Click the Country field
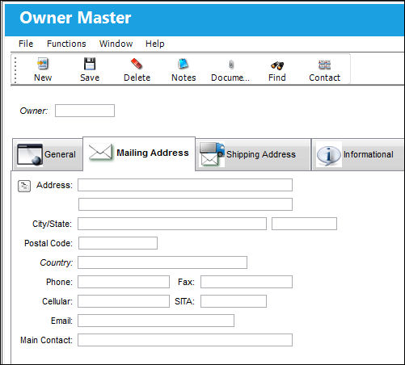This screenshot has width=405, height=365. 162,262
